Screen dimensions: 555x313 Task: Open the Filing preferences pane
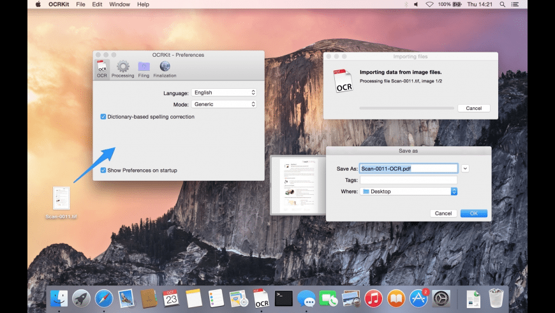144,69
